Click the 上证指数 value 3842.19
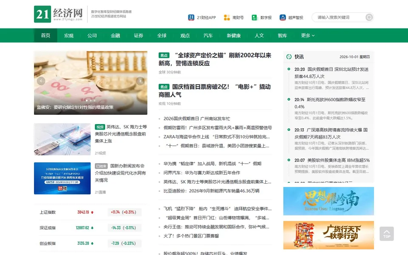408x255 pixels. (x=83, y=212)
